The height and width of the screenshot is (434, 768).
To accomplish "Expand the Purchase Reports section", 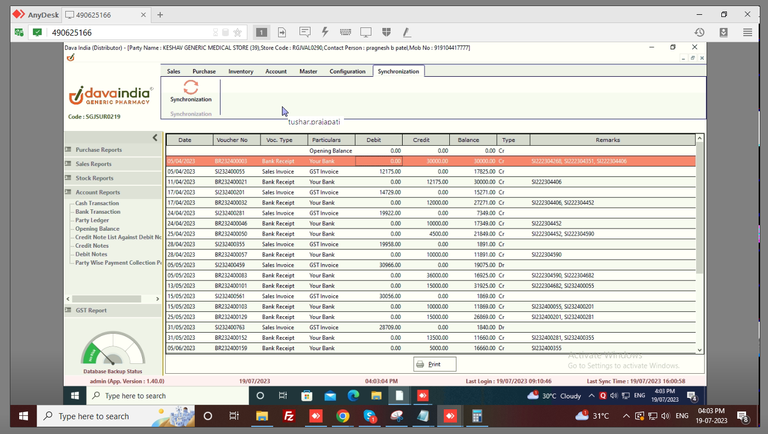I will click(99, 150).
